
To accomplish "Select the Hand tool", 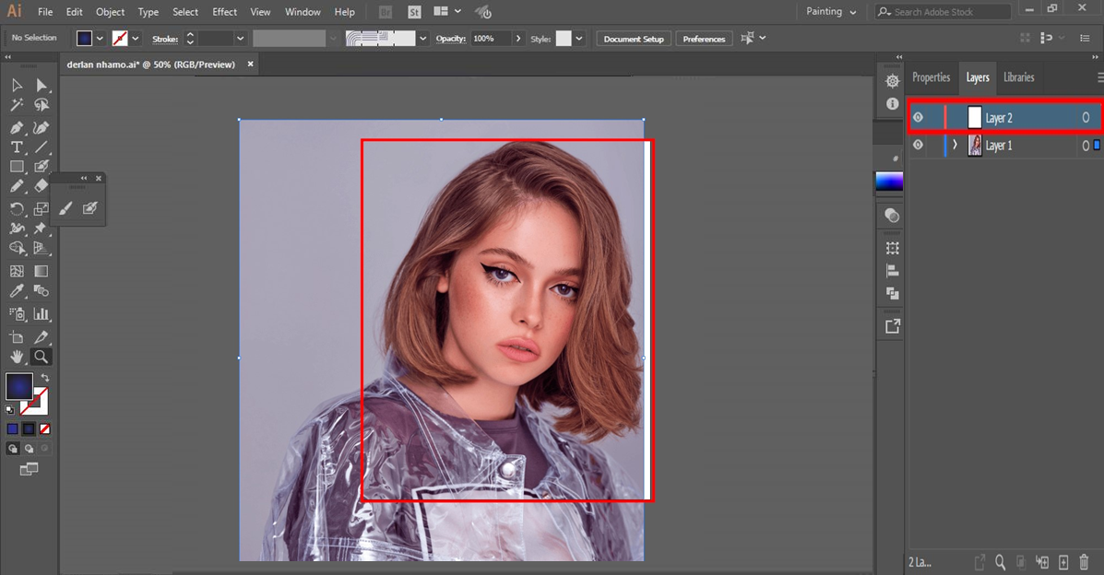I will [x=17, y=357].
